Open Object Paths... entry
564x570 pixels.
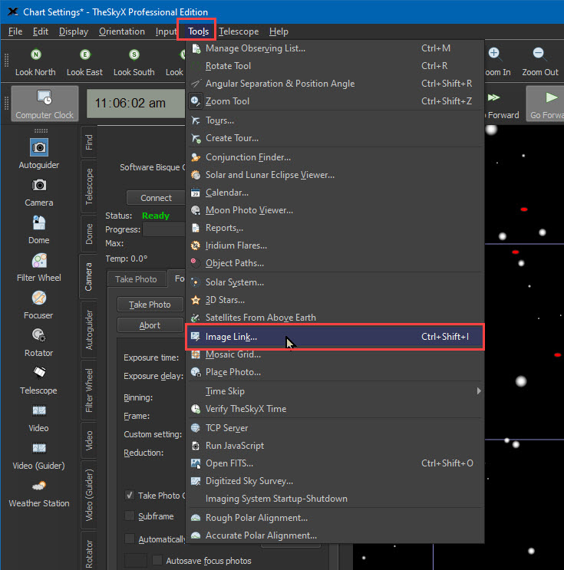pyautogui.click(x=335, y=263)
